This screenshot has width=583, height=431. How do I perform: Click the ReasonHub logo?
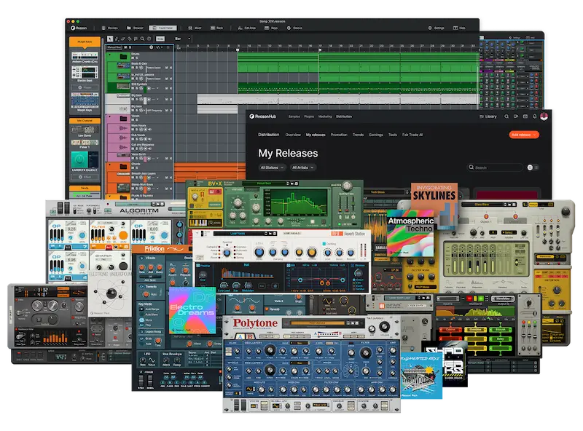click(263, 116)
